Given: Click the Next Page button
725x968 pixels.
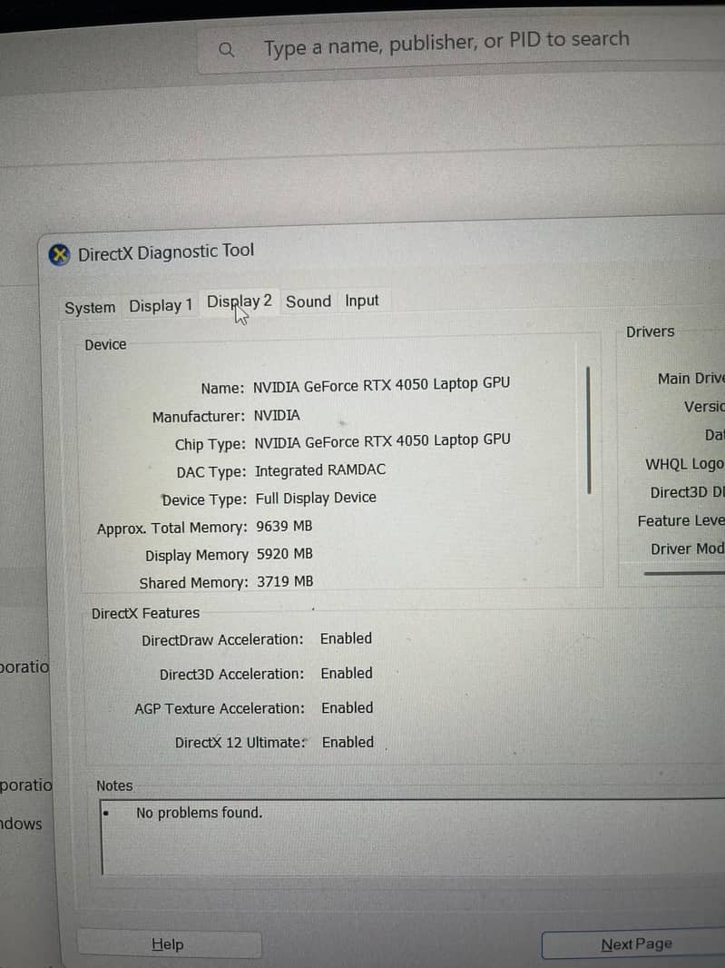Looking at the screenshot, I should [635, 943].
